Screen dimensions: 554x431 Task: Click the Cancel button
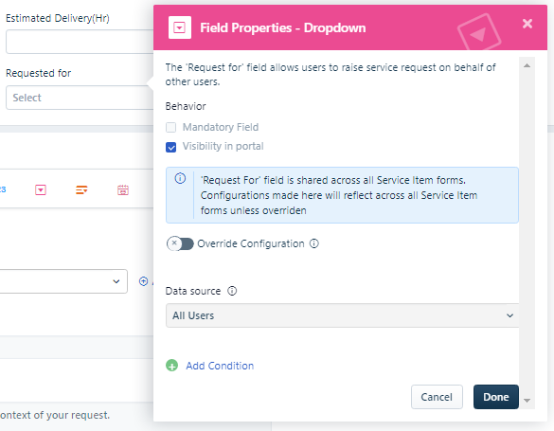(x=437, y=397)
